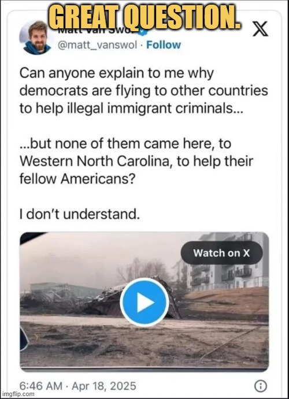Click the info circle icon beside the timestamp

click(x=261, y=386)
